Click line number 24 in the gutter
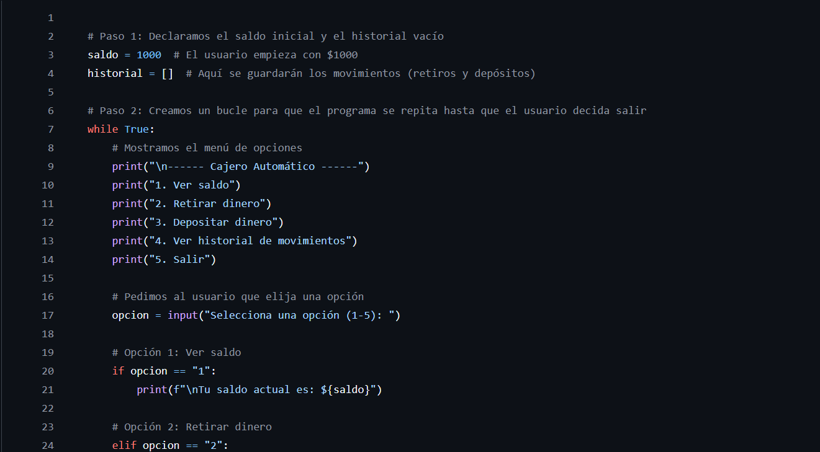 click(48, 446)
